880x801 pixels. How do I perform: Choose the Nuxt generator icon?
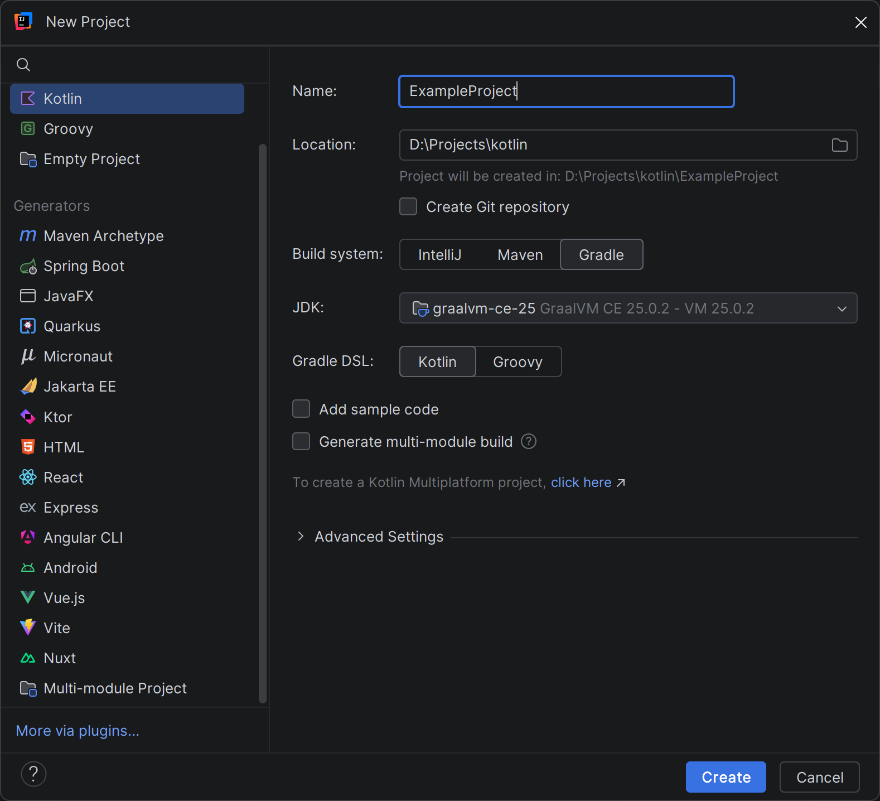tap(28, 658)
